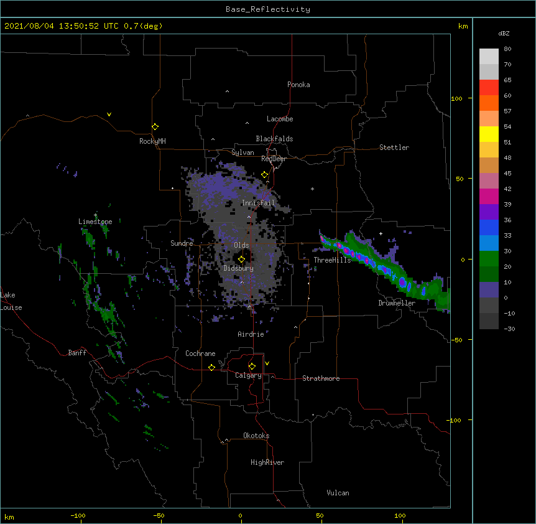
Task: Select the orange 60-57 dBZ legend swatch
Action: point(489,103)
